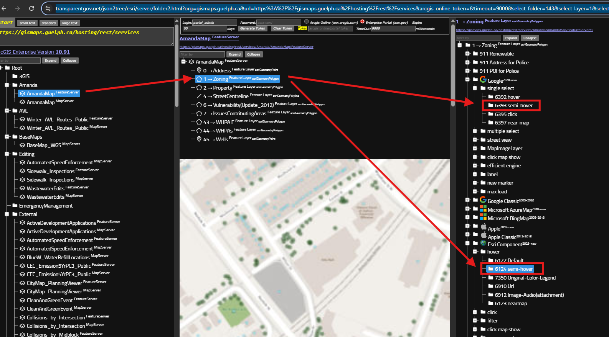This screenshot has height=337, width=609.
Task: Collapse the Amanda folder in services tree
Action: (7, 85)
